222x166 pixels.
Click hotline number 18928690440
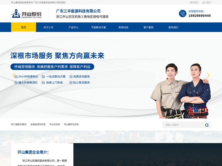[x=199, y=16]
